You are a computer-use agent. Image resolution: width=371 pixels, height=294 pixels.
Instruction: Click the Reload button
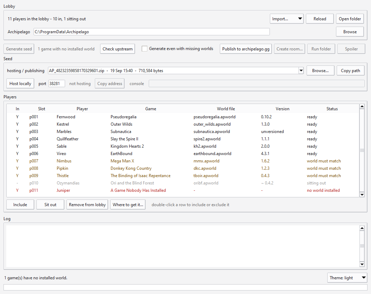pos(320,19)
